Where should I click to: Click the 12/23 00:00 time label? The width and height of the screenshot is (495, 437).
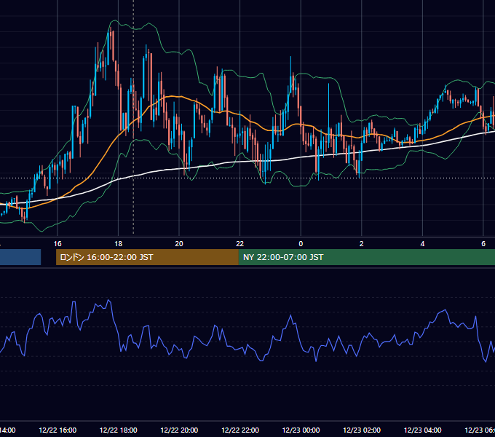pos(301,430)
